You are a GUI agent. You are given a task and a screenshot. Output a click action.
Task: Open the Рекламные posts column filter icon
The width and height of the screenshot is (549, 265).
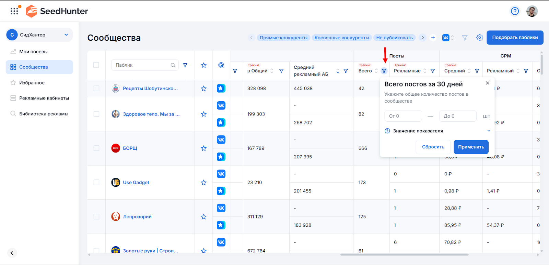[x=433, y=71]
